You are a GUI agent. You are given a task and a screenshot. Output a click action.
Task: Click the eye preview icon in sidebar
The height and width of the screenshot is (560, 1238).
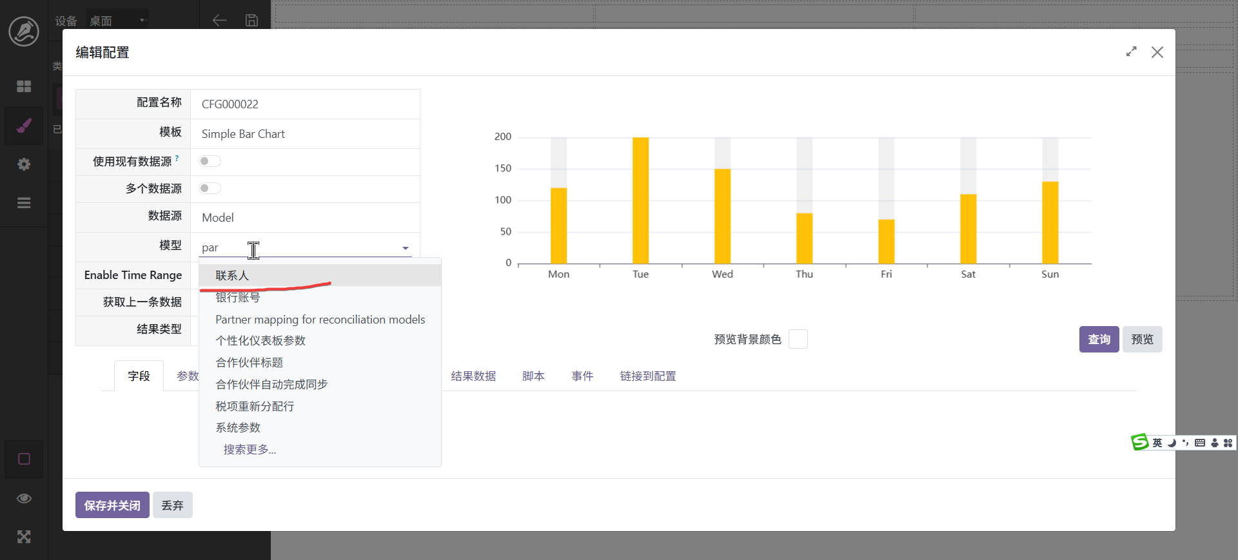pos(24,498)
